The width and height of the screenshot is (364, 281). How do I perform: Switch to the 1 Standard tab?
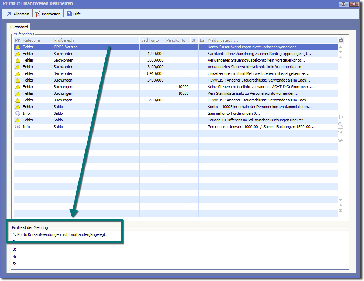pyautogui.click(x=19, y=27)
